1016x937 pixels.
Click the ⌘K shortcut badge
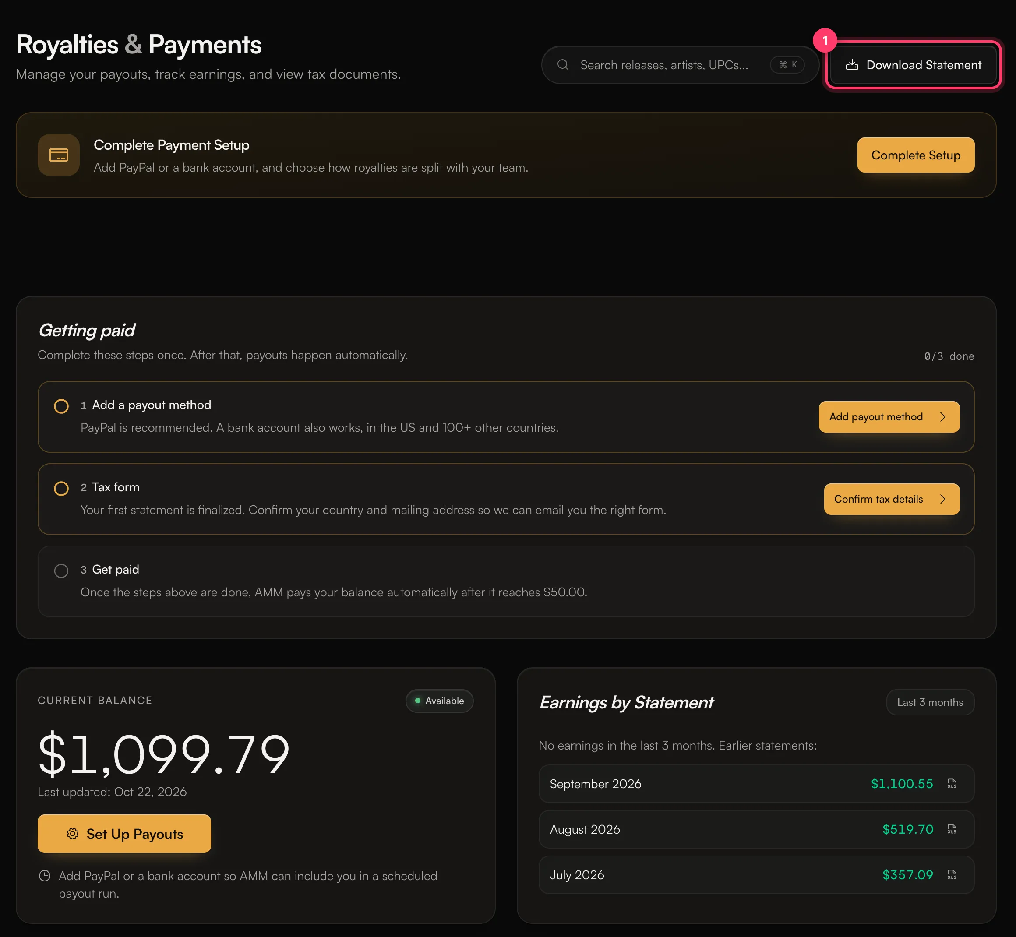point(787,65)
